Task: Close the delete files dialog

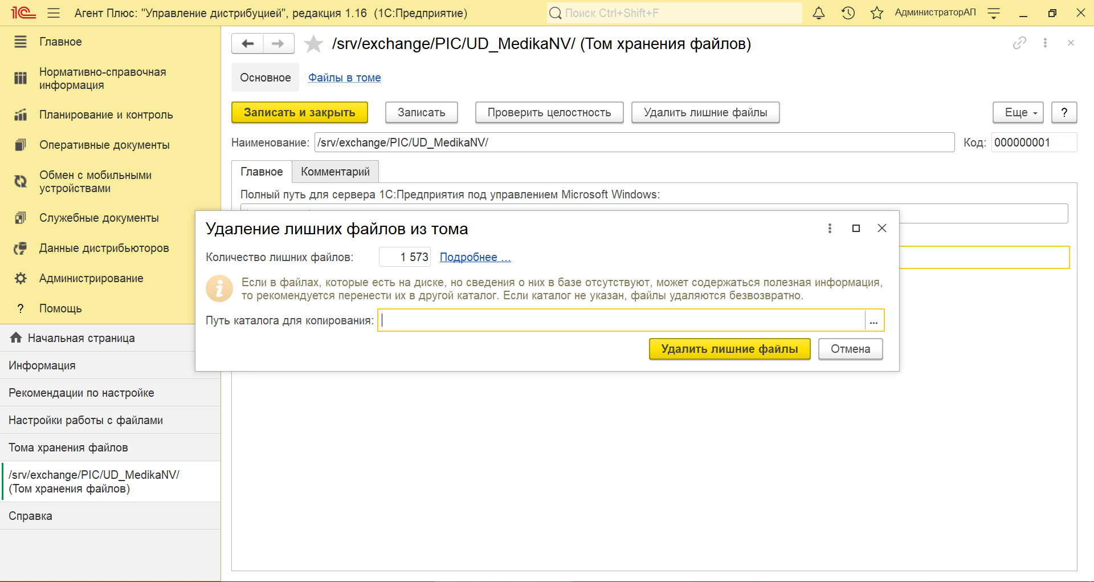Action: pyautogui.click(x=882, y=228)
